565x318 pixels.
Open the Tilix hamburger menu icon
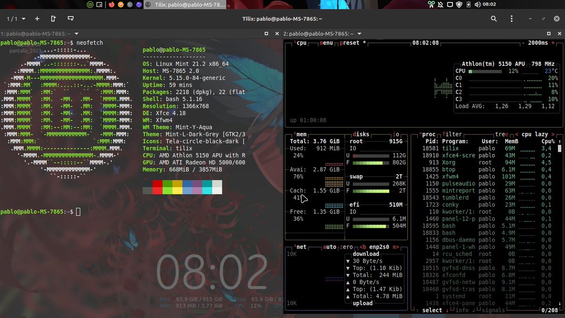(511, 18)
